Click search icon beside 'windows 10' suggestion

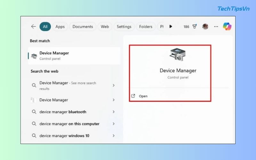[34, 136]
